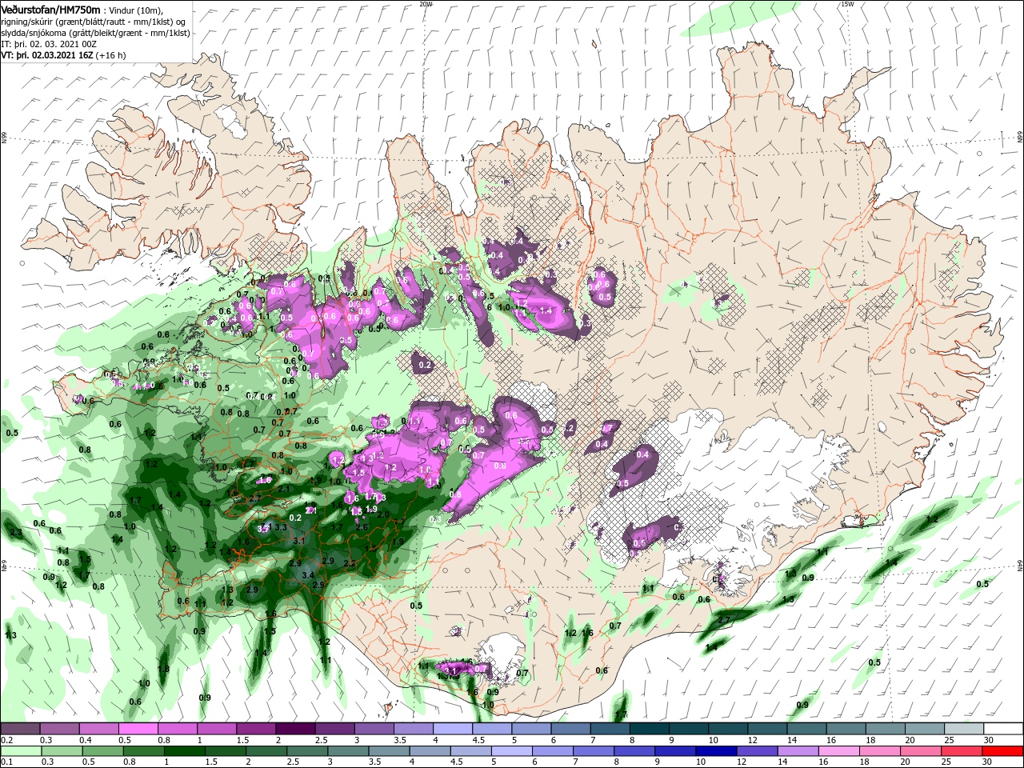Pick the snow scale swatch starting at 0.2

pyautogui.click(x=20, y=729)
